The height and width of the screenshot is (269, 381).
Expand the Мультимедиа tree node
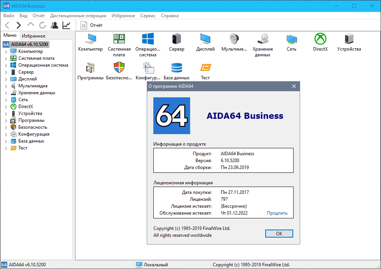(6, 86)
